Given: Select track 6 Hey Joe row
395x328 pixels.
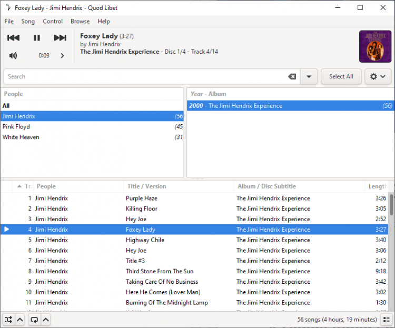Looking at the screenshot, I should 194,251.
